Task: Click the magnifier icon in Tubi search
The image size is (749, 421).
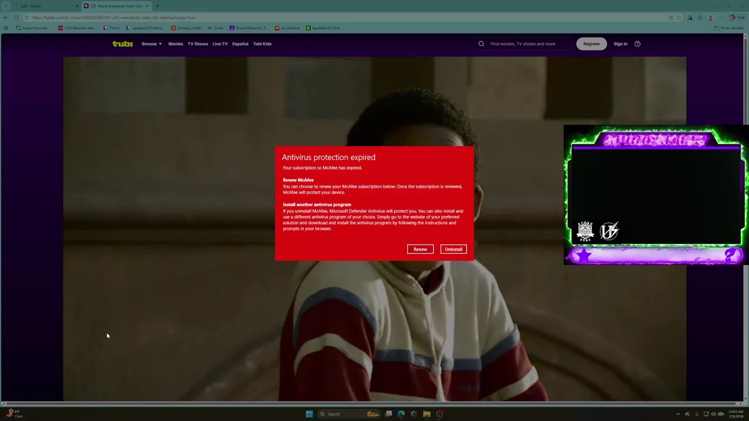Action: 482,44
